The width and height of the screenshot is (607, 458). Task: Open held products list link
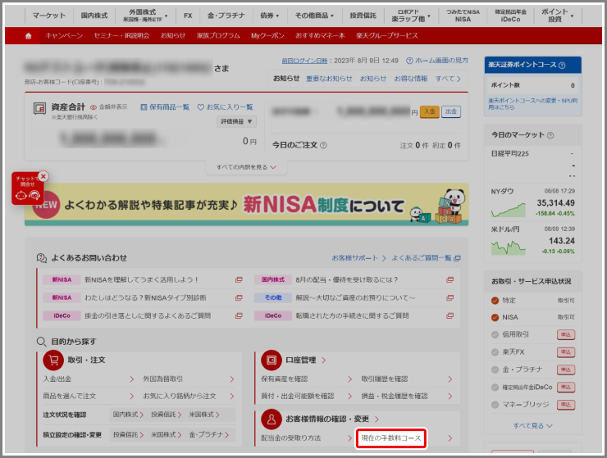pos(165,107)
